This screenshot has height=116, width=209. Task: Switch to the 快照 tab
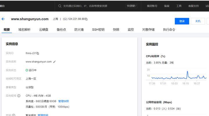[x=116, y=30]
